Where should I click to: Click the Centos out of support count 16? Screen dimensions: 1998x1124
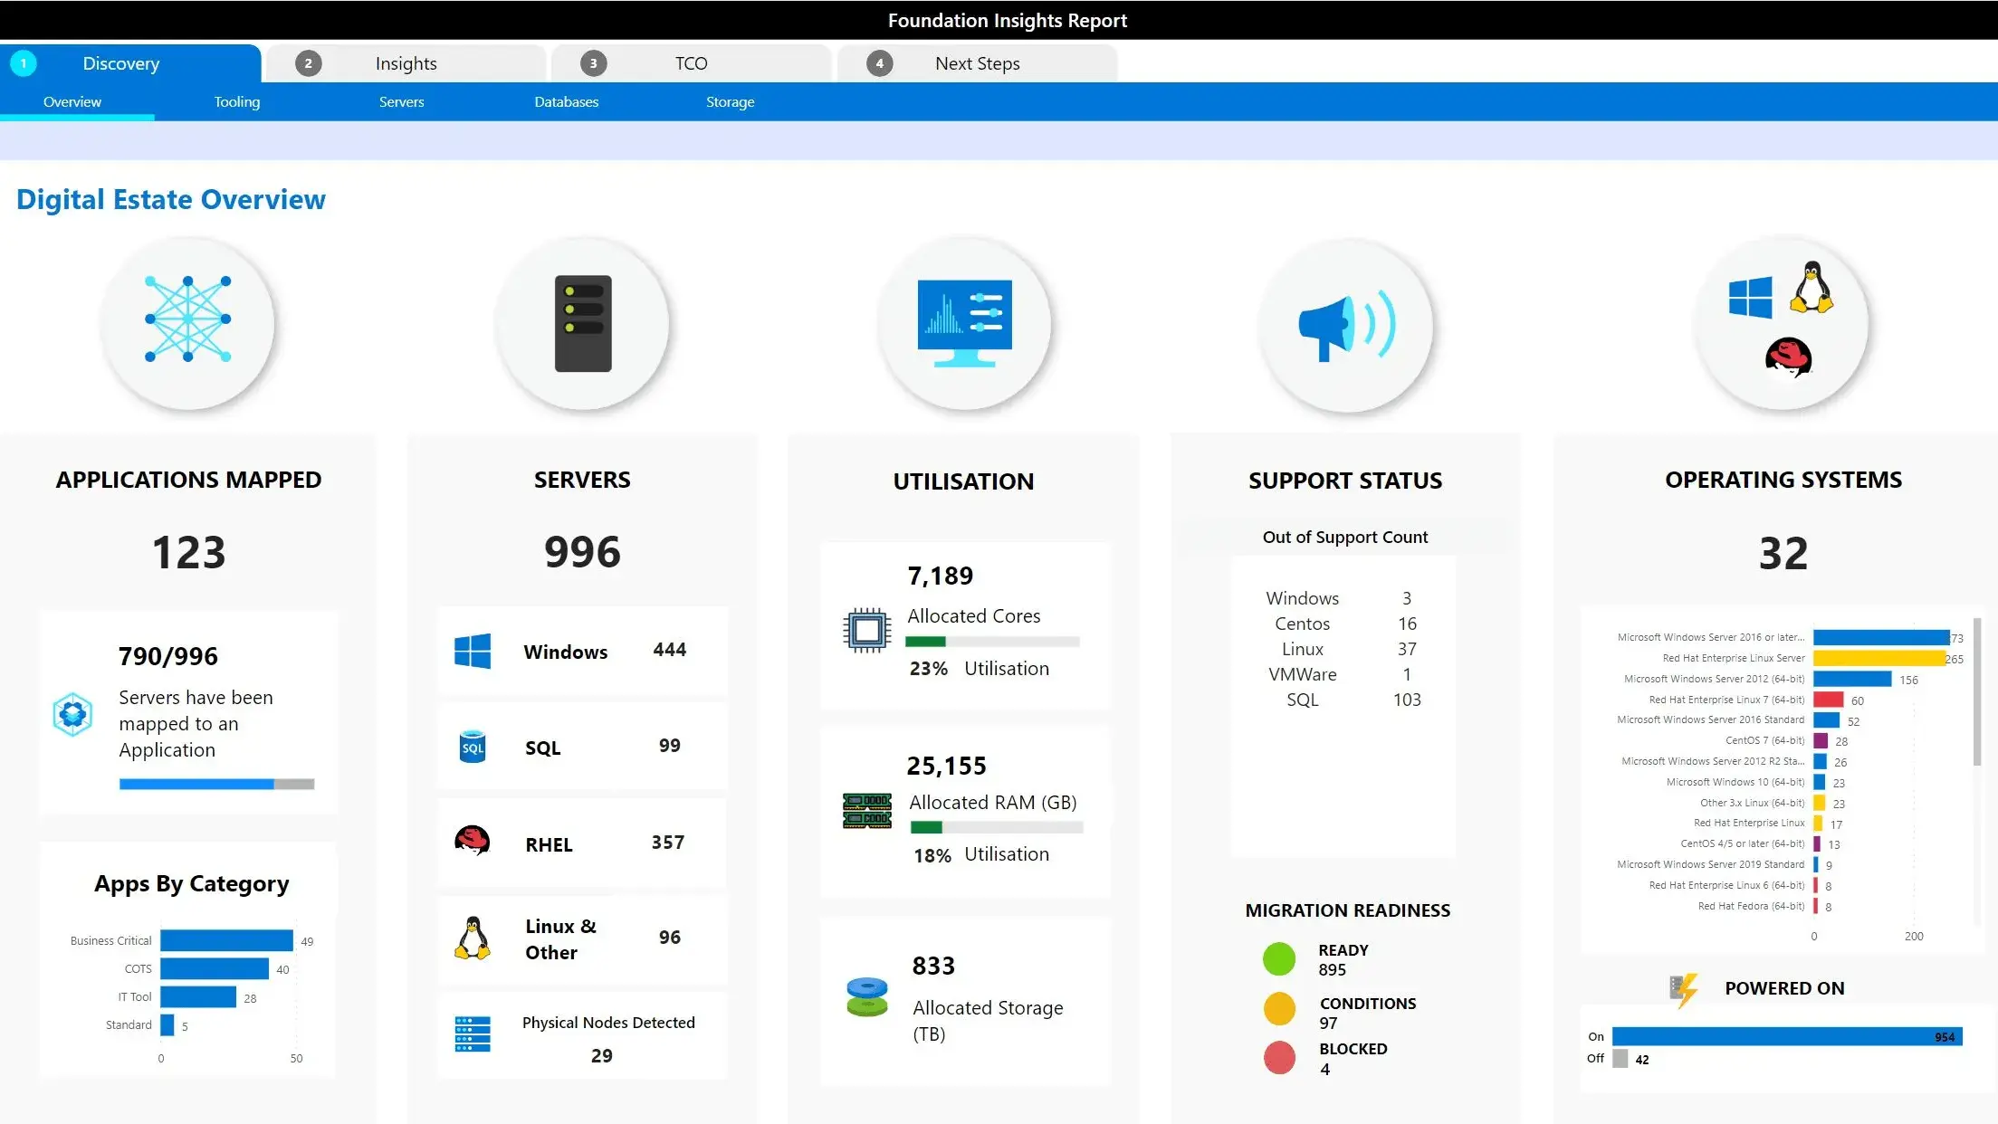[1407, 624]
